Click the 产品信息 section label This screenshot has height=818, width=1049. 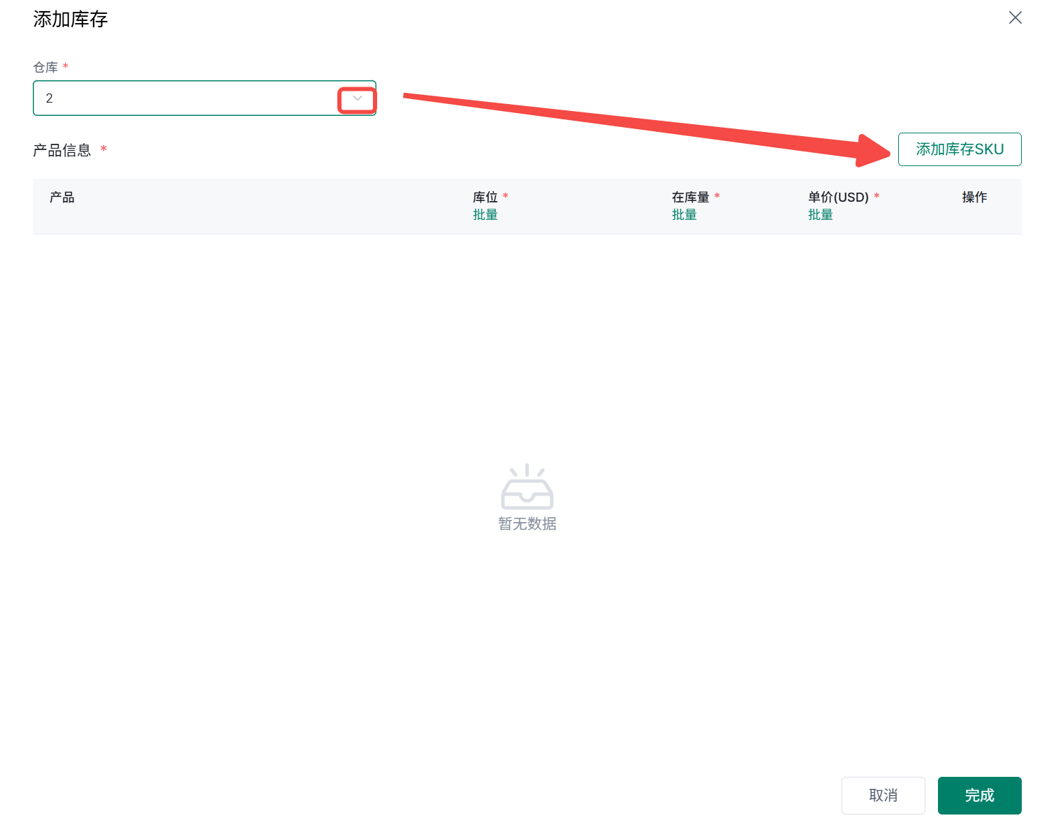click(x=62, y=150)
